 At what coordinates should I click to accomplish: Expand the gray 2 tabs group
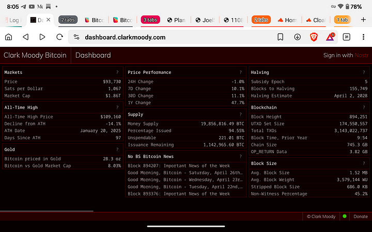tap(68, 20)
